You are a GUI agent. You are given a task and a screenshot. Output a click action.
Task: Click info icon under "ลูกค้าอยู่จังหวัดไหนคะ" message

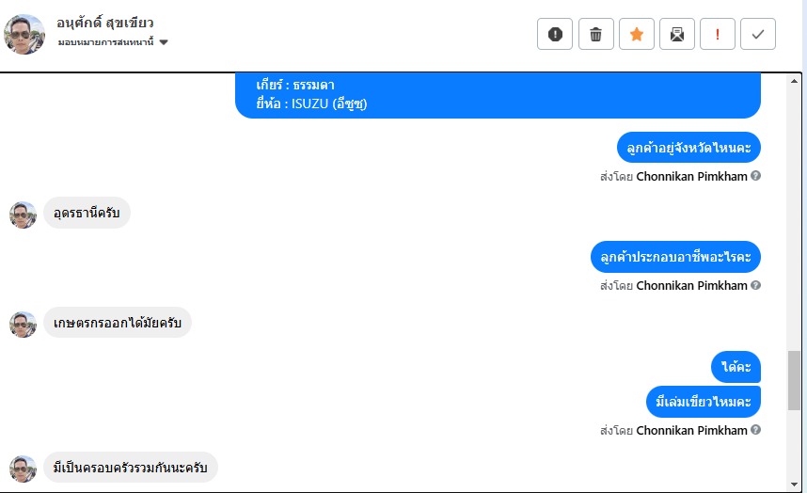click(x=756, y=176)
